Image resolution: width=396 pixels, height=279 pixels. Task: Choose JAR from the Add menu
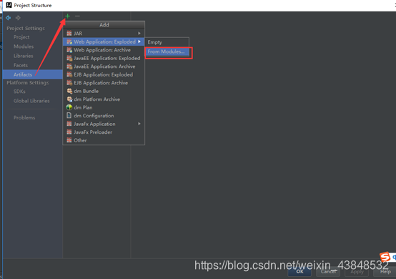104,33
